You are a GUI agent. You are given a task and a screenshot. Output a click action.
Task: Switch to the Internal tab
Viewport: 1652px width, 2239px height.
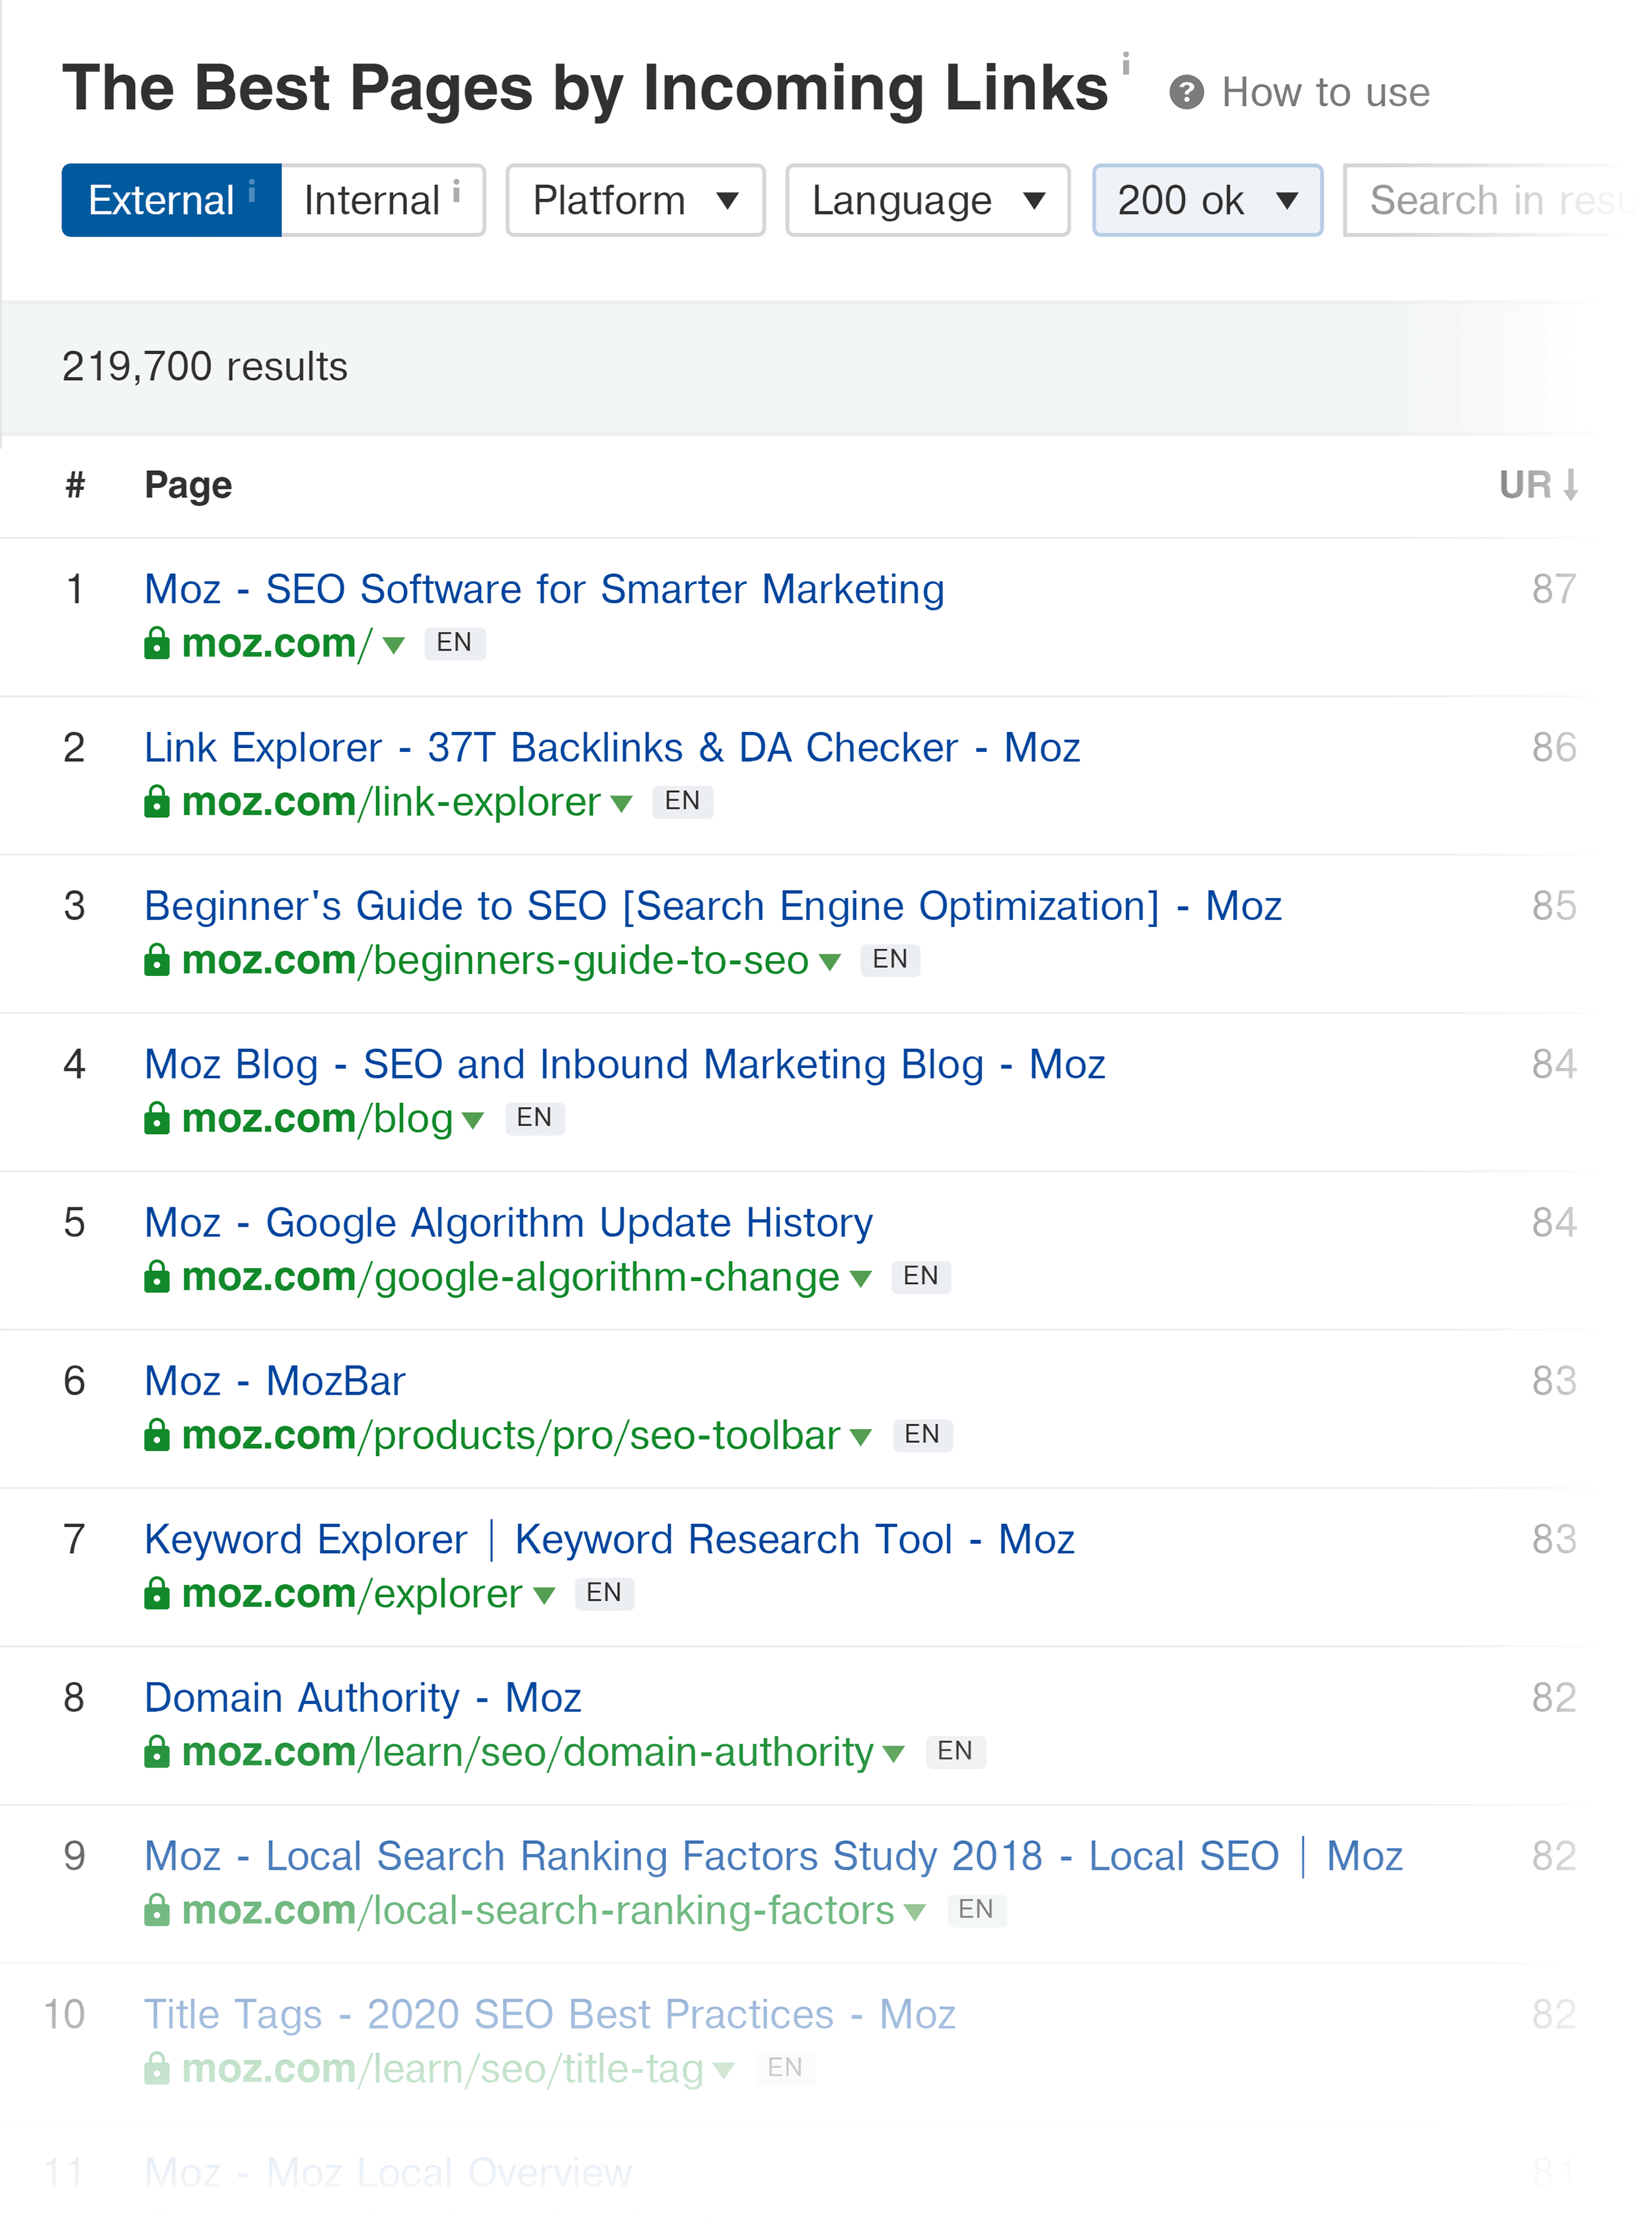coord(383,200)
